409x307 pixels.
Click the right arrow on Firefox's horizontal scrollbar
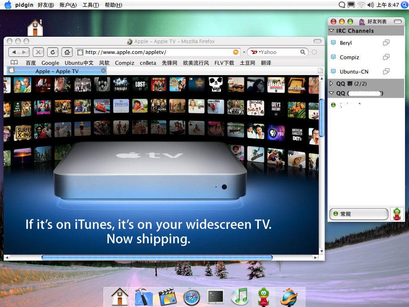316,257
